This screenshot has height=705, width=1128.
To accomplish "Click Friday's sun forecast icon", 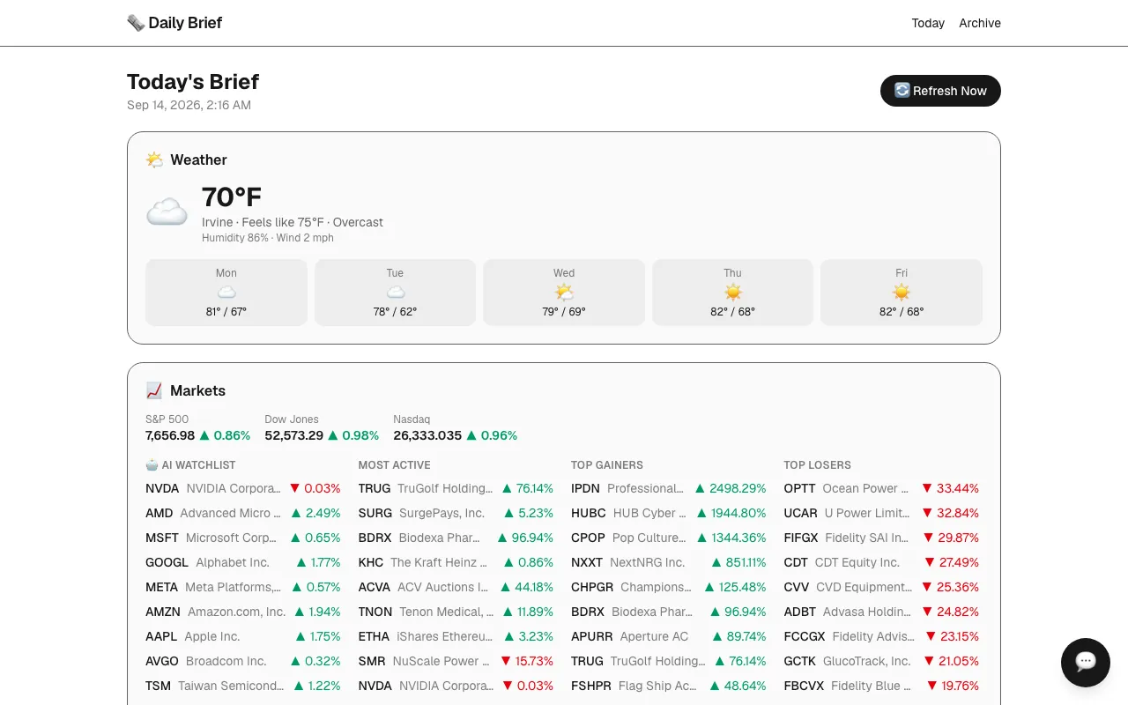I will click(x=902, y=292).
